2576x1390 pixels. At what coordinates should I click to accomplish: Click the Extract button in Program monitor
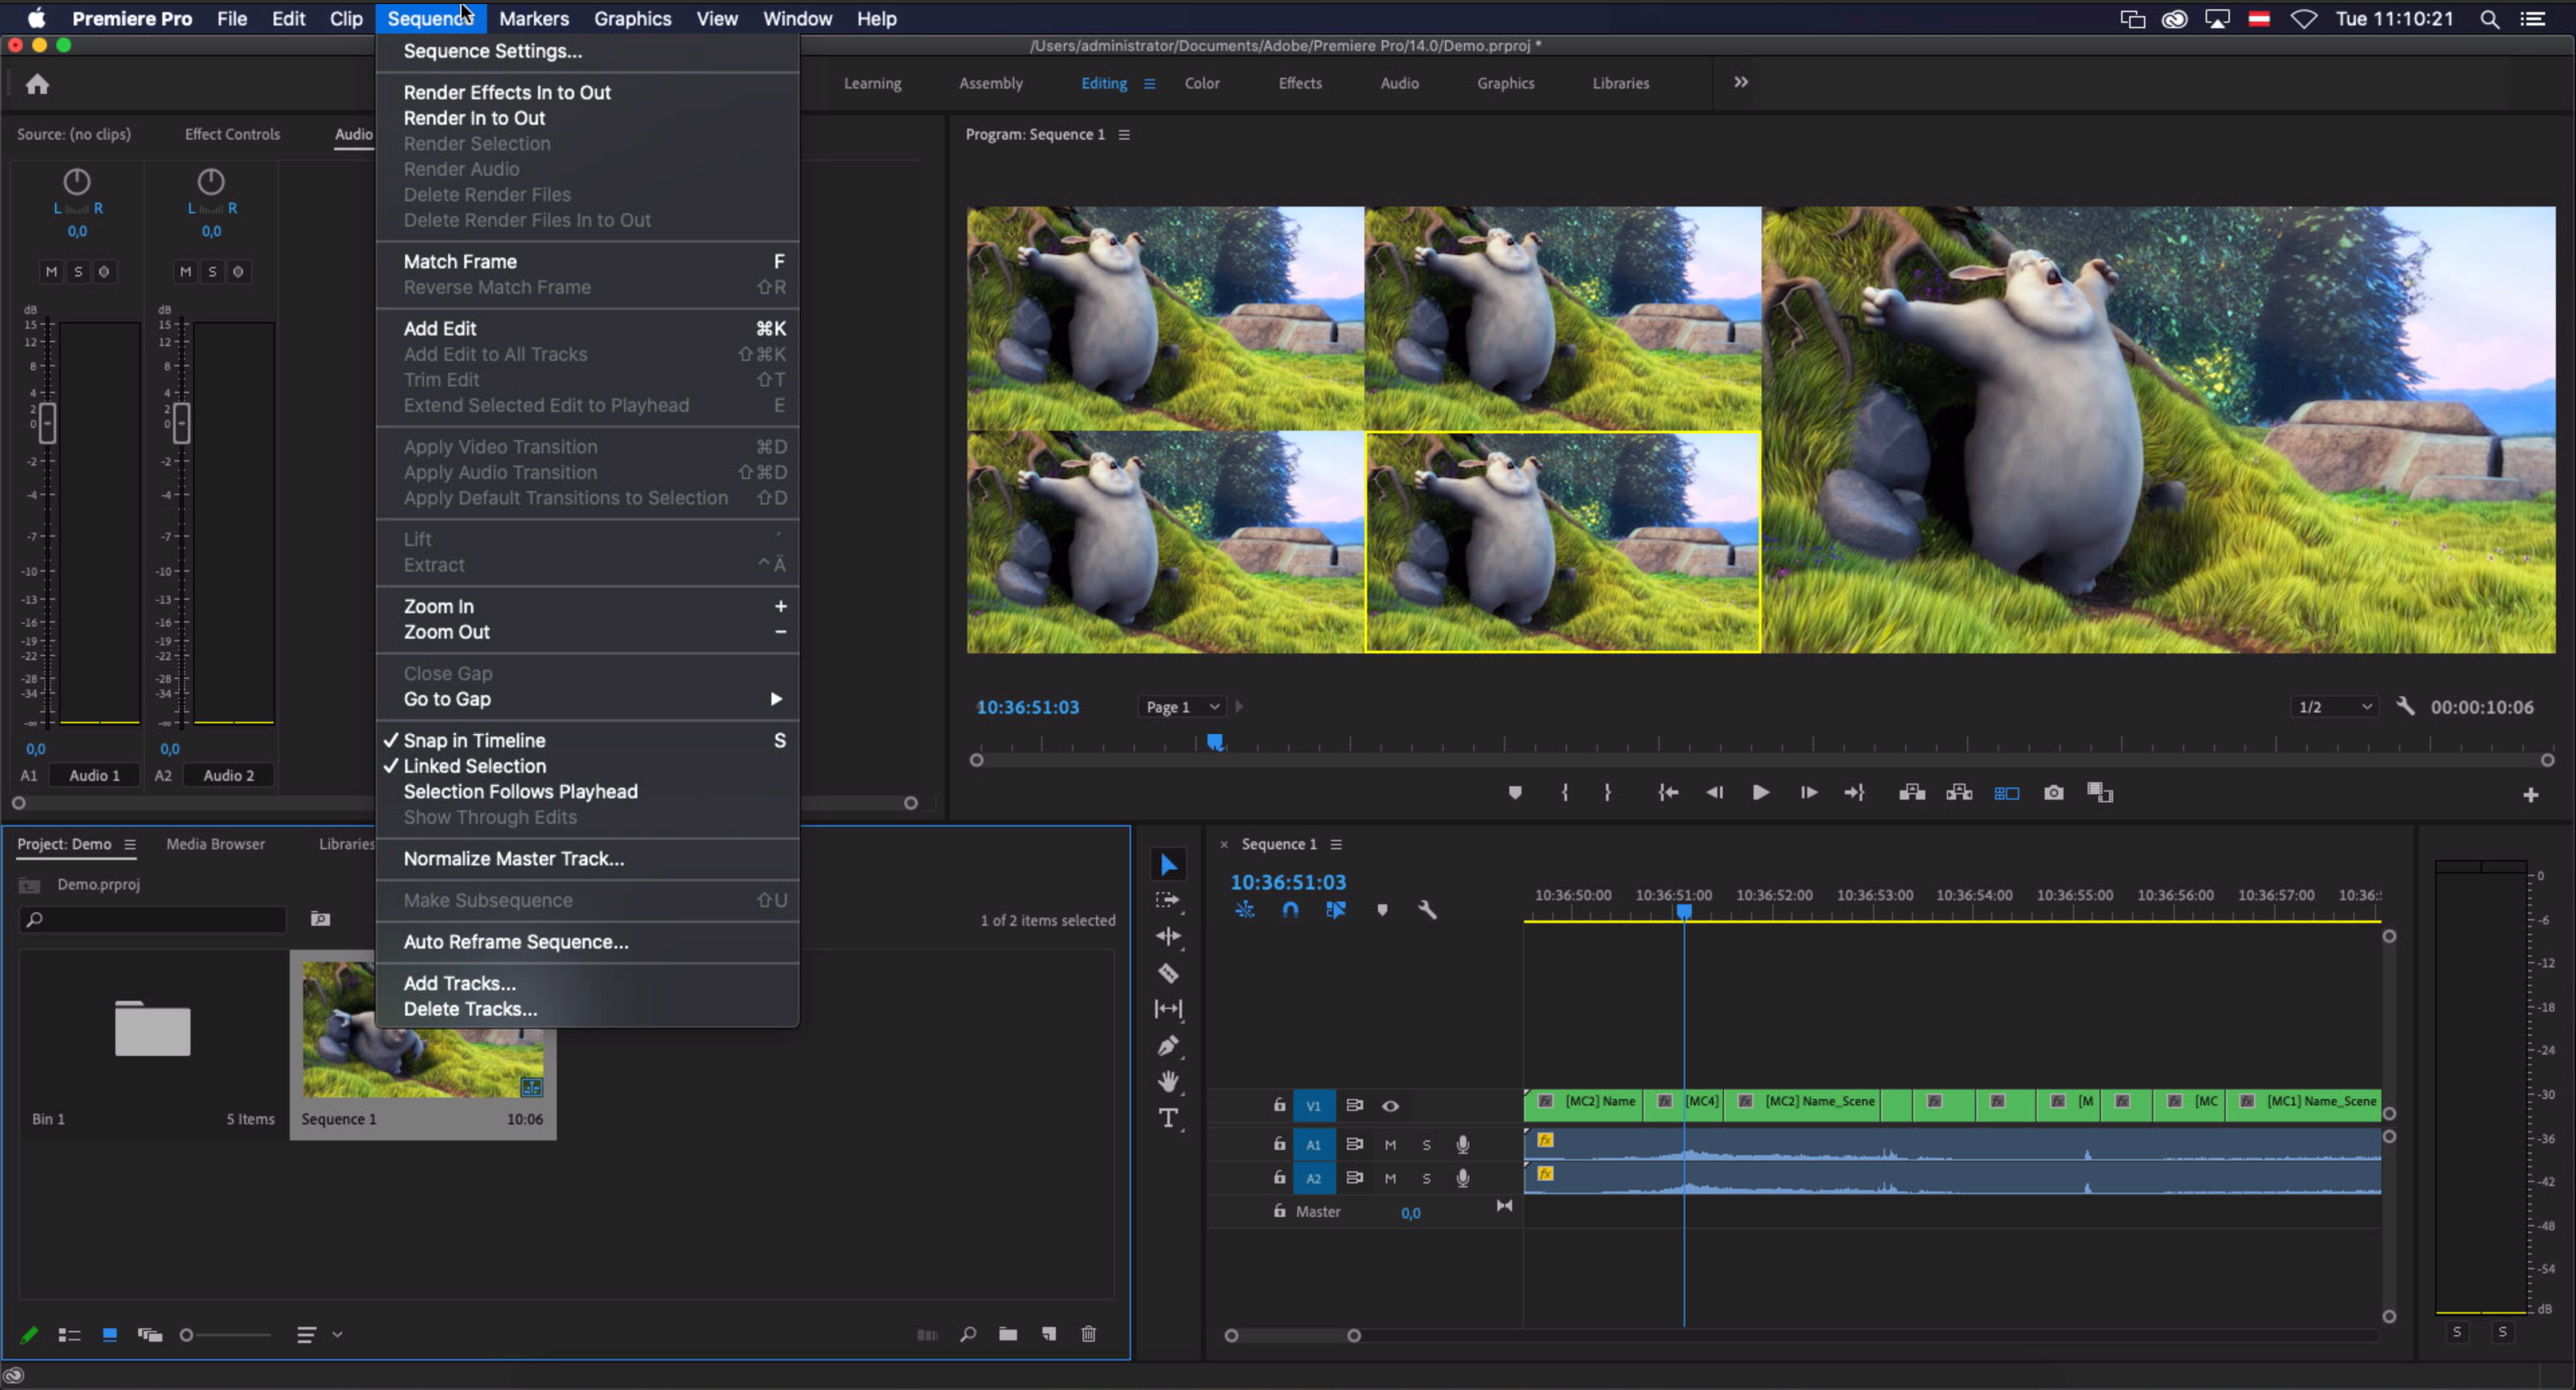(x=1959, y=793)
